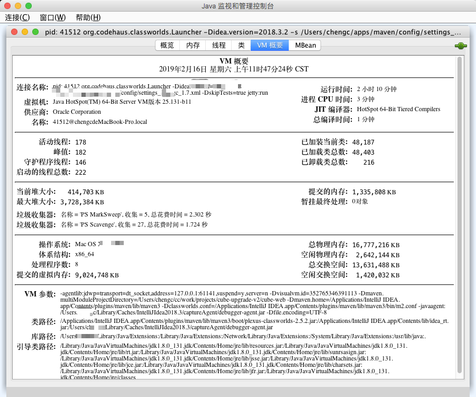Click the 空闲交换空间 value 1,420,032 KB

coord(378,275)
